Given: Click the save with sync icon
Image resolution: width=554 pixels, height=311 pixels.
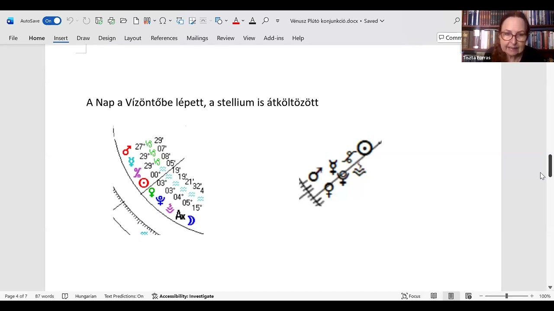Looking at the screenshot, I should [99, 21].
